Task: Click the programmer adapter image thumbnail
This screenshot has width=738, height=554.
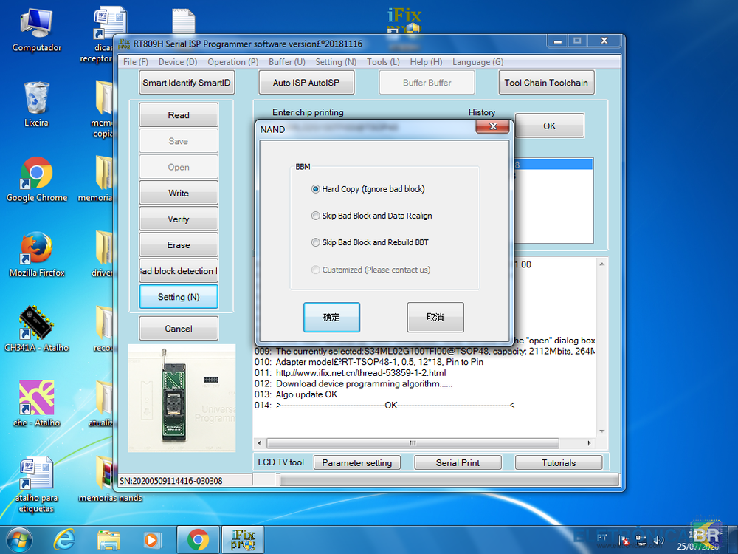Action: click(182, 397)
